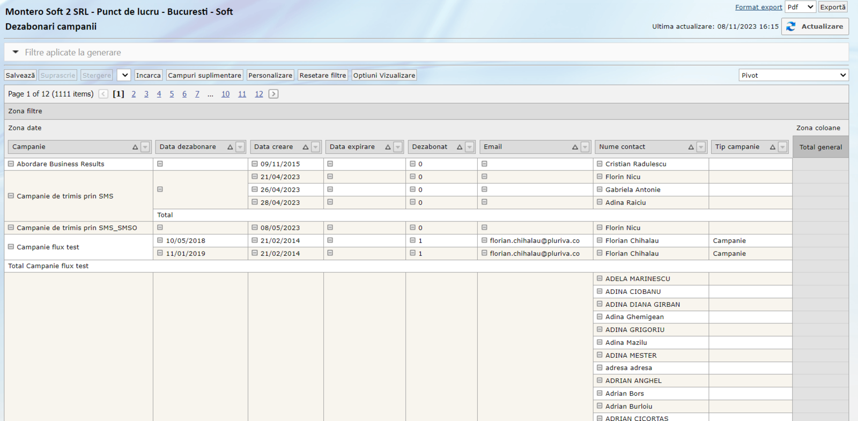Click the Campuri suplimentare button
Viewport: 858px width, 421px height.
click(x=204, y=76)
